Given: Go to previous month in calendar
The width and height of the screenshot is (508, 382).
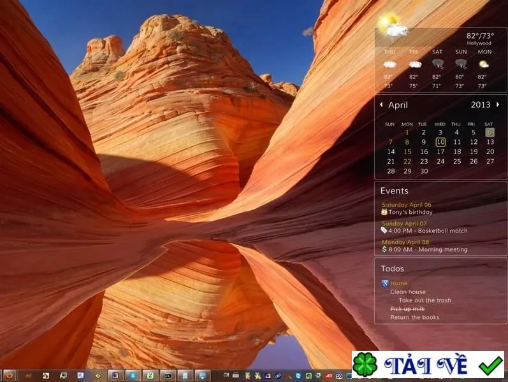Looking at the screenshot, I should (x=381, y=104).
